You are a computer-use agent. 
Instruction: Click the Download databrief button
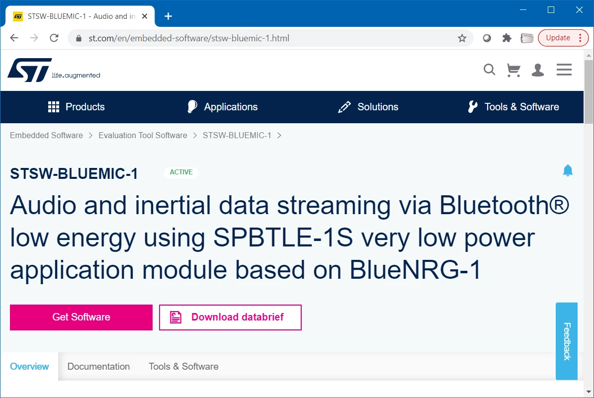click(230, 318)
